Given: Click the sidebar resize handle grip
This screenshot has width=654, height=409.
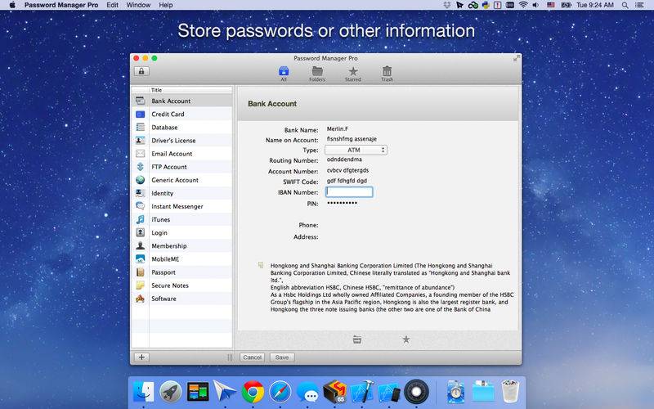Looking at the screenshot, I should point(230,357).
